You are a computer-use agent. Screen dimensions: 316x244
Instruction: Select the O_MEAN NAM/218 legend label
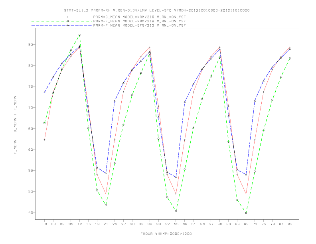139,17
